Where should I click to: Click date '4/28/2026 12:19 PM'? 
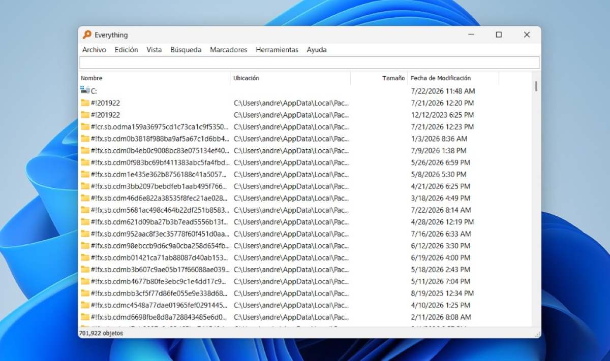click(442, 222)
